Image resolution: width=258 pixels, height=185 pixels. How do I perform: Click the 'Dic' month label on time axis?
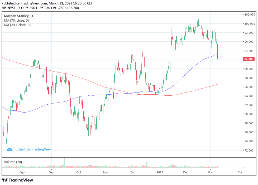[133, 172]
